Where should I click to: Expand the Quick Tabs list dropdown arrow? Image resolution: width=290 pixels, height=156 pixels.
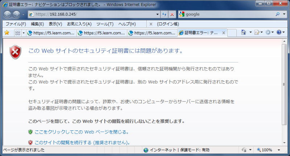(x=24, y=33)
